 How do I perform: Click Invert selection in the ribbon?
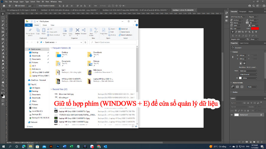pos(125,35)
